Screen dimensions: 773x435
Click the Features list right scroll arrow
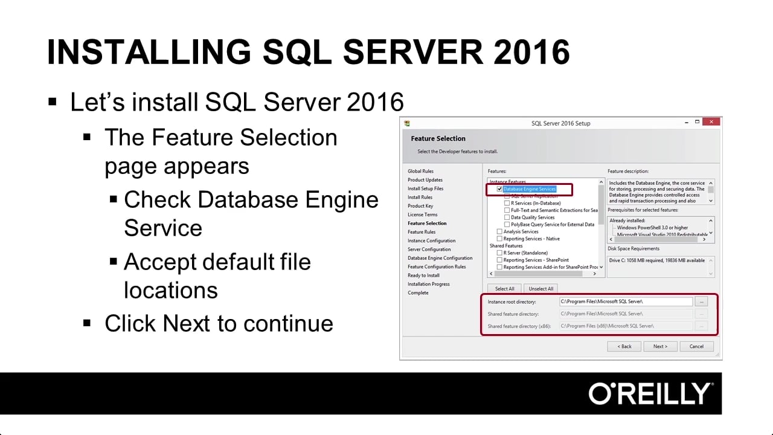pos(594,274)
